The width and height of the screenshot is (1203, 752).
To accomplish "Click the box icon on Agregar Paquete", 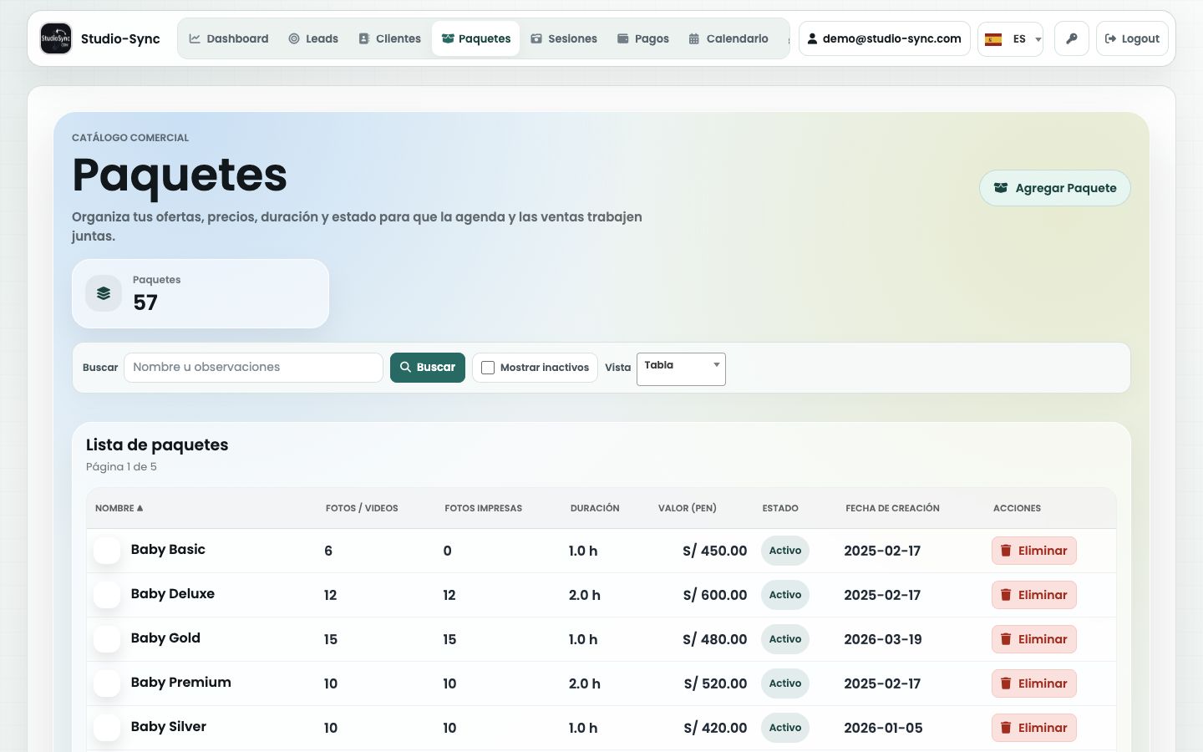I will [x=1001, y=188].
